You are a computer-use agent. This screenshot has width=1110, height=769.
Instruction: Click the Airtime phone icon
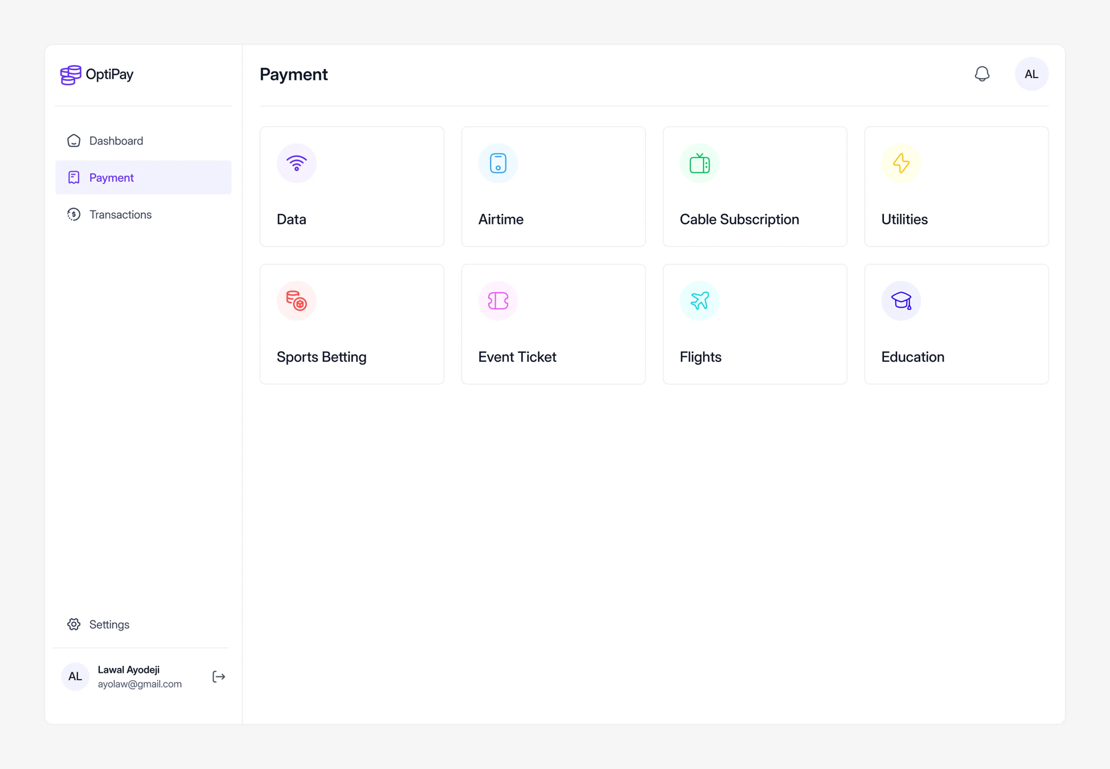498,163
